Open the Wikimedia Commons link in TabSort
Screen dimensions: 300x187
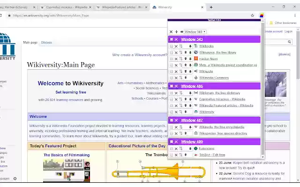[x=214, y=78]
